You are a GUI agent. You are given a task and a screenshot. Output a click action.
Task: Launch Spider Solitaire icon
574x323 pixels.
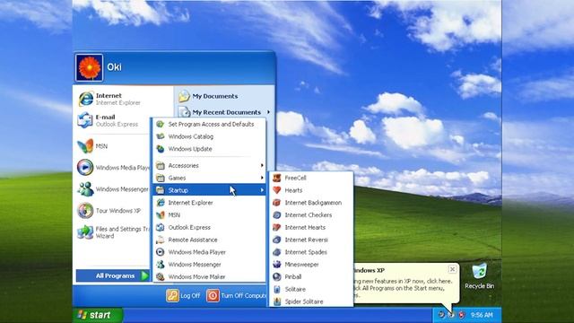[277, 301]
